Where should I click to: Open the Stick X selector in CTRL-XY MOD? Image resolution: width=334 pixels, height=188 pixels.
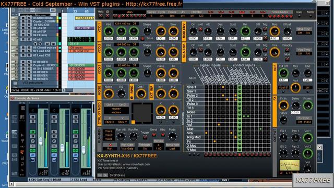click(x=110, y=122)
